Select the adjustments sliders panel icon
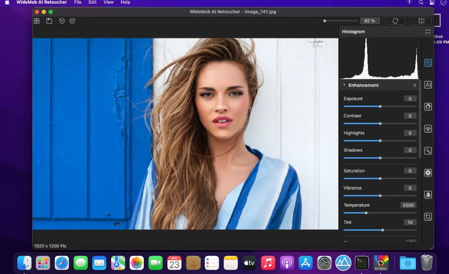The width and height of the screenshot is (449, 274). click(x=428, y=63)
